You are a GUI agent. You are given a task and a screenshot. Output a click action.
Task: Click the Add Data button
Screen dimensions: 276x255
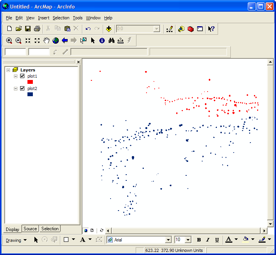pos(109,29)
